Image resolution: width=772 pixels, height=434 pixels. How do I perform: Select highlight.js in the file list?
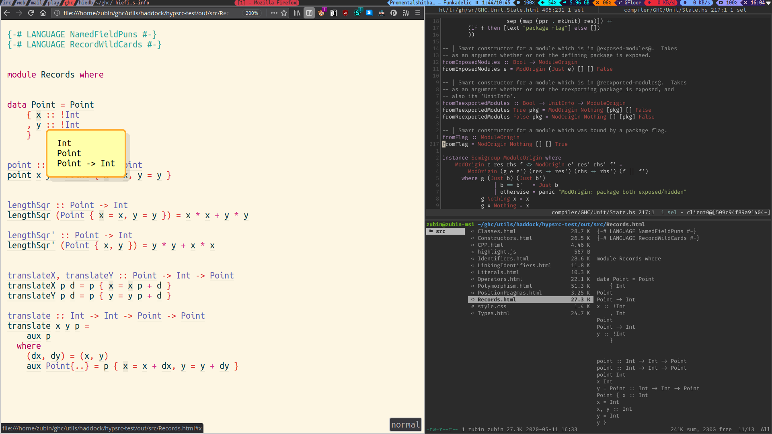530,252
